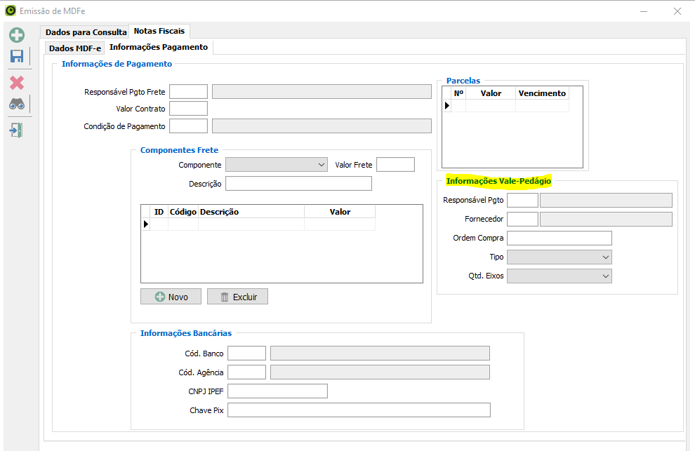Viewport: 695px width, 451px height.
Task: Focus the Responsável Pgto Frete code field
Action: 188,92
